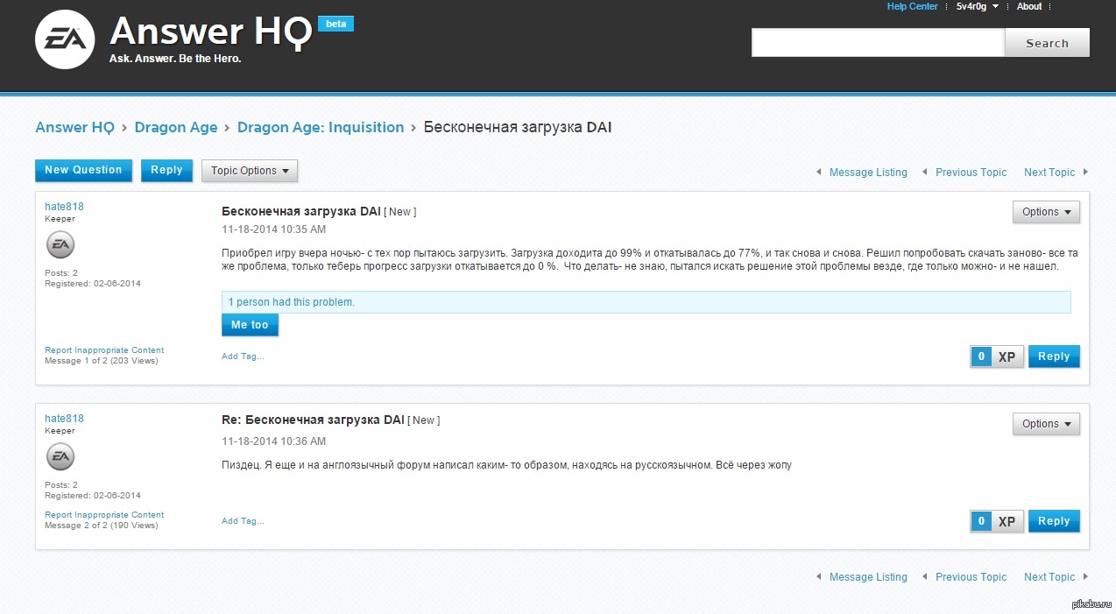Open the Help Center link

coord(912,6)
